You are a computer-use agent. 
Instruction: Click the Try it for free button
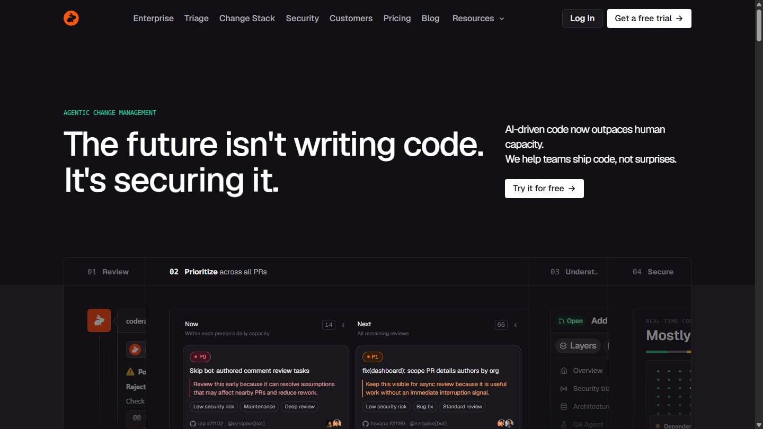point(544,189)
